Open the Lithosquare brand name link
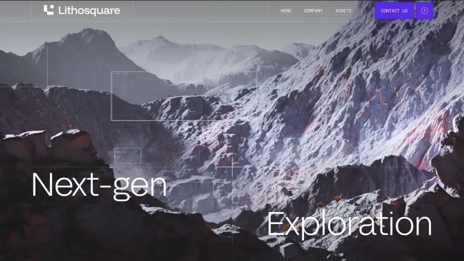 coord(89,11)
